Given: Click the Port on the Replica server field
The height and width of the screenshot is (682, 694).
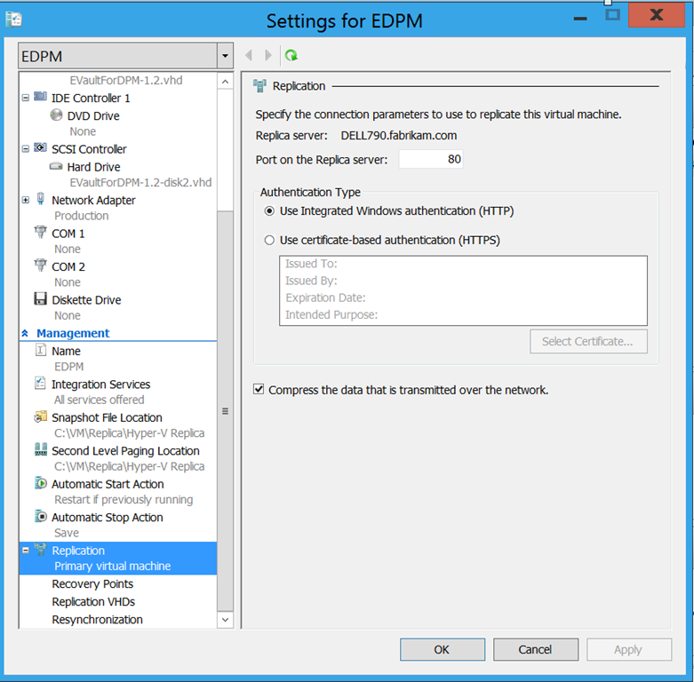Looking at the screenshot, I should click(431, 159).
